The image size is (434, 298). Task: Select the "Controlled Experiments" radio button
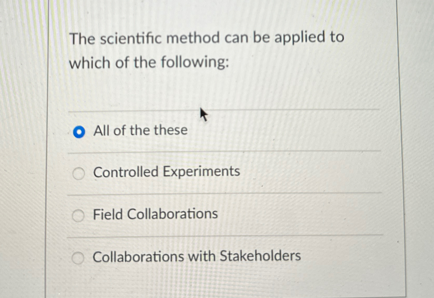pyautogui.click(x=79, y=173)
